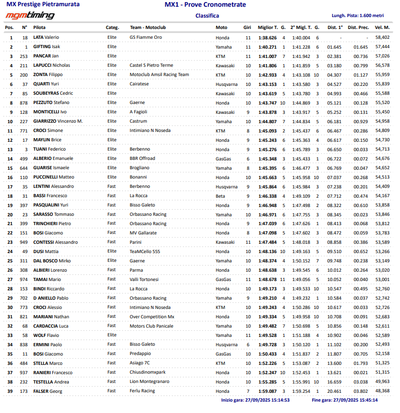The height and width of the screenshot is (413, 400).
Task: Select team 'Asiago 7C'
Action: click(140, 363)
